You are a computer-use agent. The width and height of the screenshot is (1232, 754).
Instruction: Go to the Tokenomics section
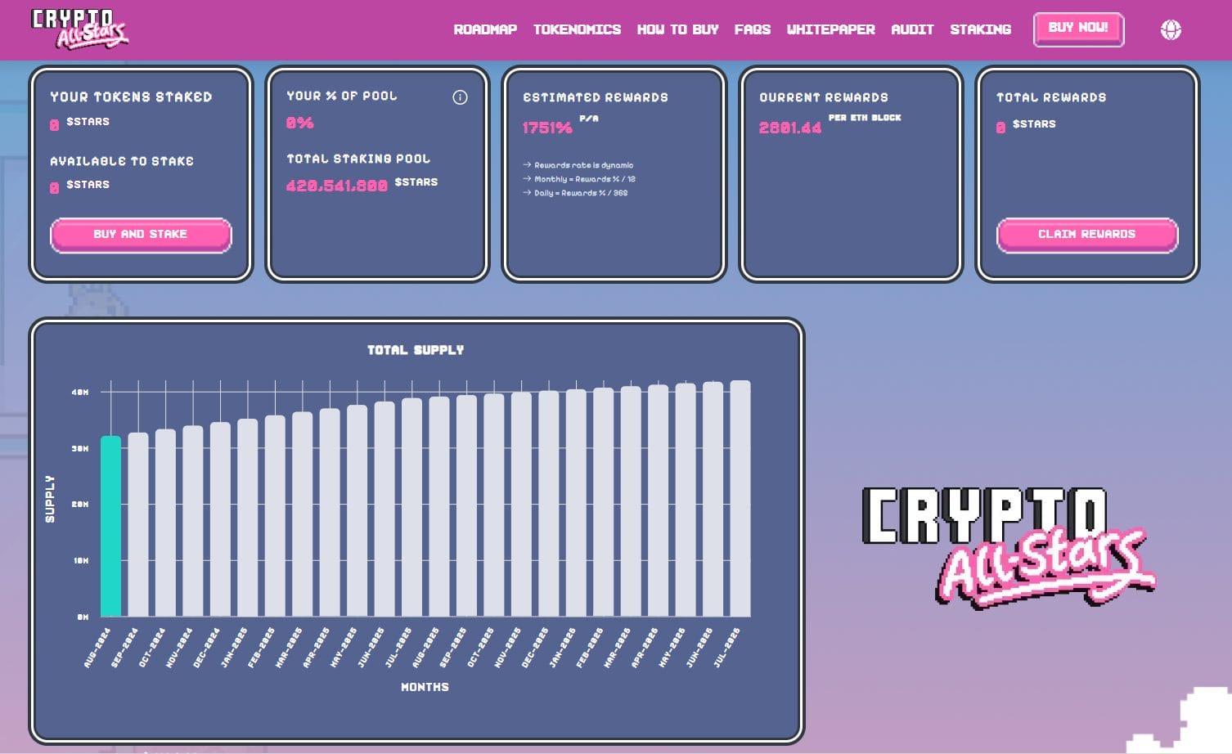pos(577,29)
